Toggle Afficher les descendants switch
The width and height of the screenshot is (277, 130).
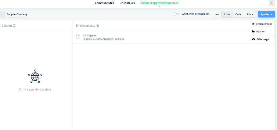point(176,14)
